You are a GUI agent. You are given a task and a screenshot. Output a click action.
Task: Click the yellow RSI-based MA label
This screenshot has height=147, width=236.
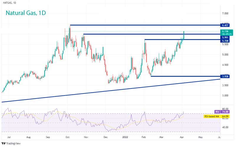[212, 116]
